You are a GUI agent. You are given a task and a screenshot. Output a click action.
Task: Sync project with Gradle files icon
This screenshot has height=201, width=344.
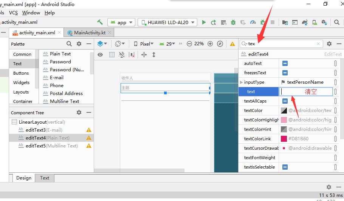tap(305, 22)
